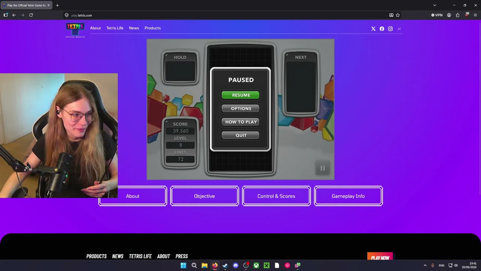
Task: Resume the paused Tetris game
Action: 241,95
